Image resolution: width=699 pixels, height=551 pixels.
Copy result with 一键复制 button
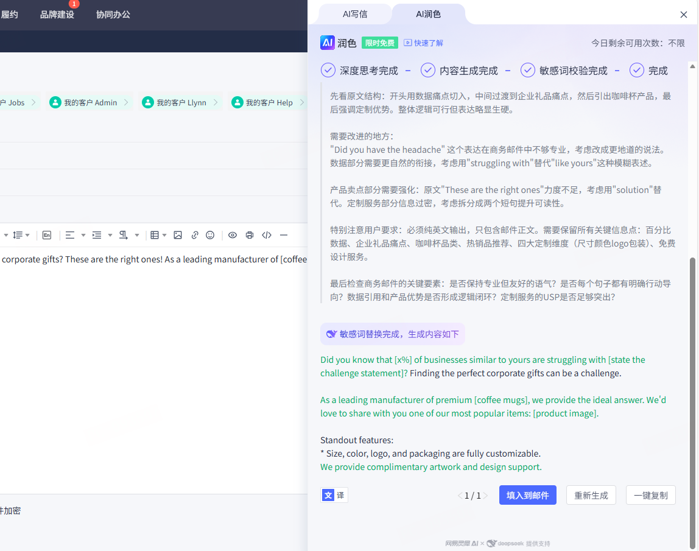[x=650, y=495]
